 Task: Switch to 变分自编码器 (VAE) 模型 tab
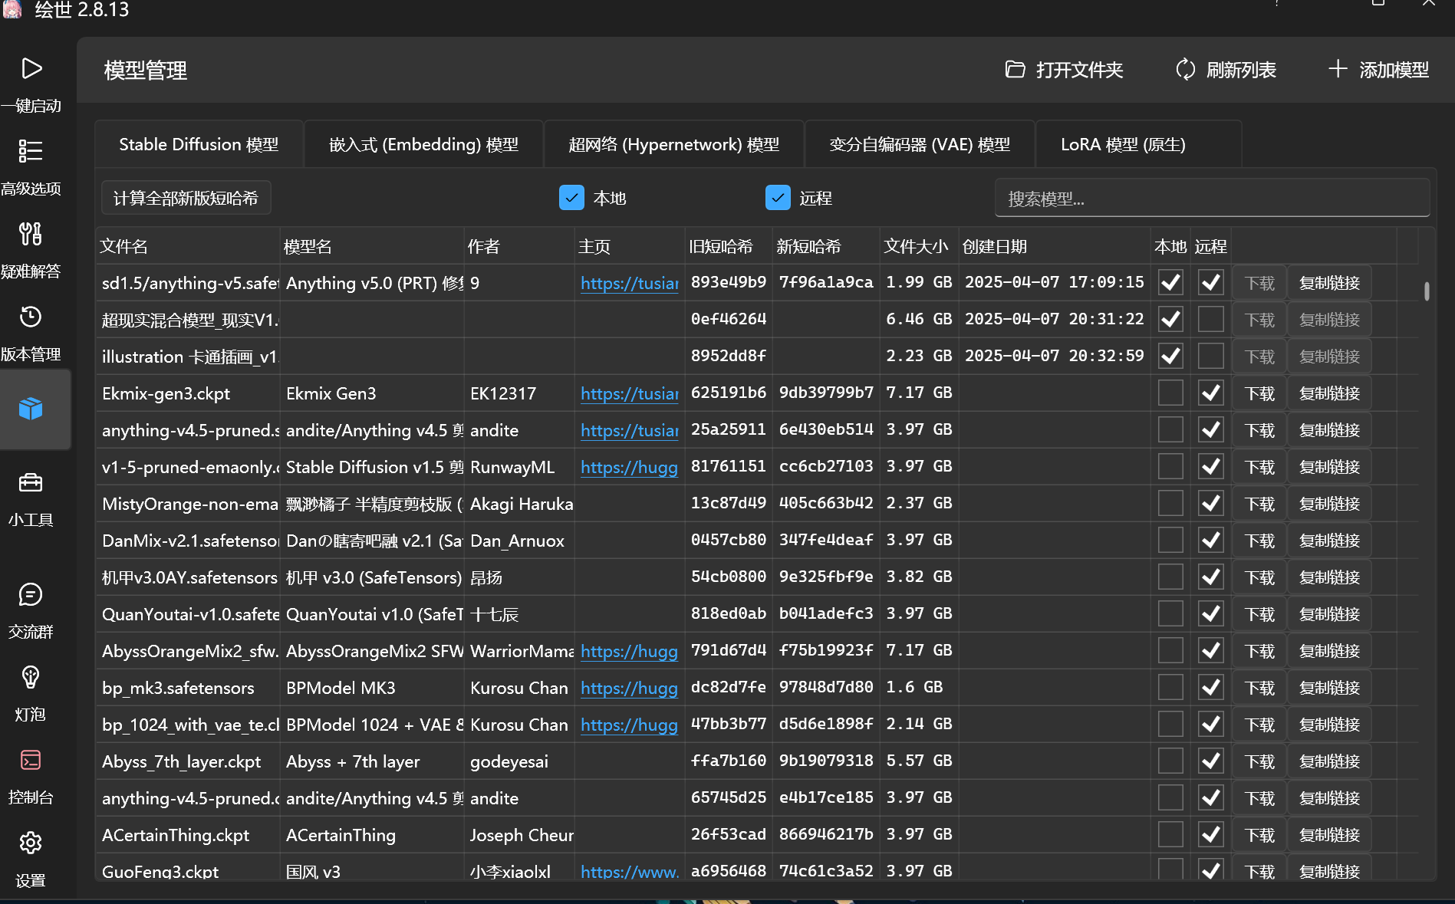coord(920,144)
